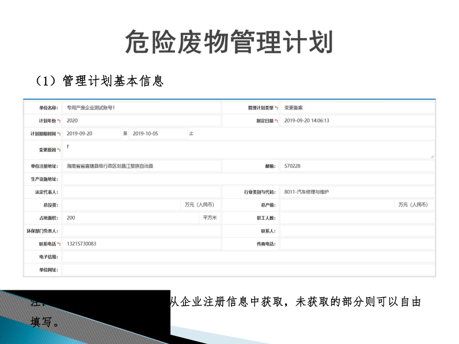The image size is (459, 344).
Task: Click the 平方米 unit label
Action: pos(210,218)
